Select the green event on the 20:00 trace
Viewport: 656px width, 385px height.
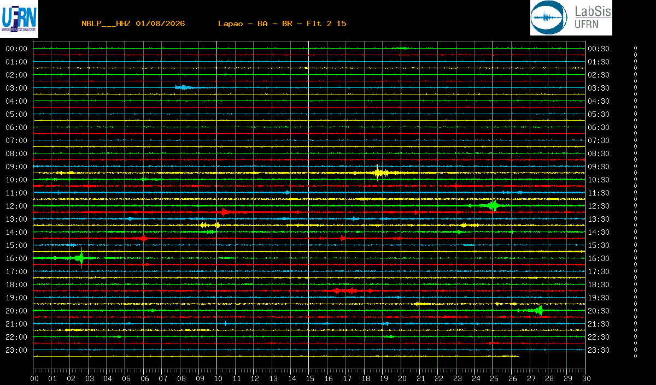point(538,310)
